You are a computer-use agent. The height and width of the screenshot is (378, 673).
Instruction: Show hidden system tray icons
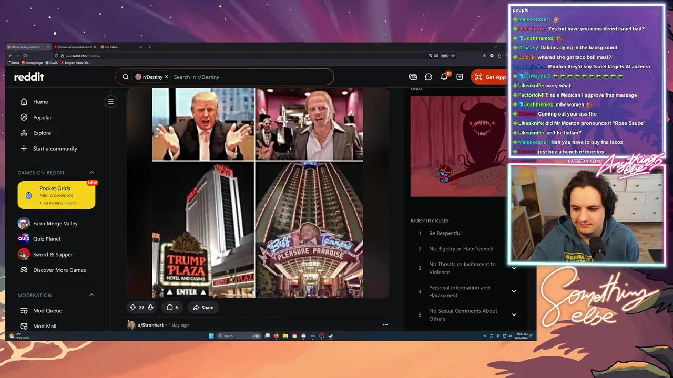(484, 336)
